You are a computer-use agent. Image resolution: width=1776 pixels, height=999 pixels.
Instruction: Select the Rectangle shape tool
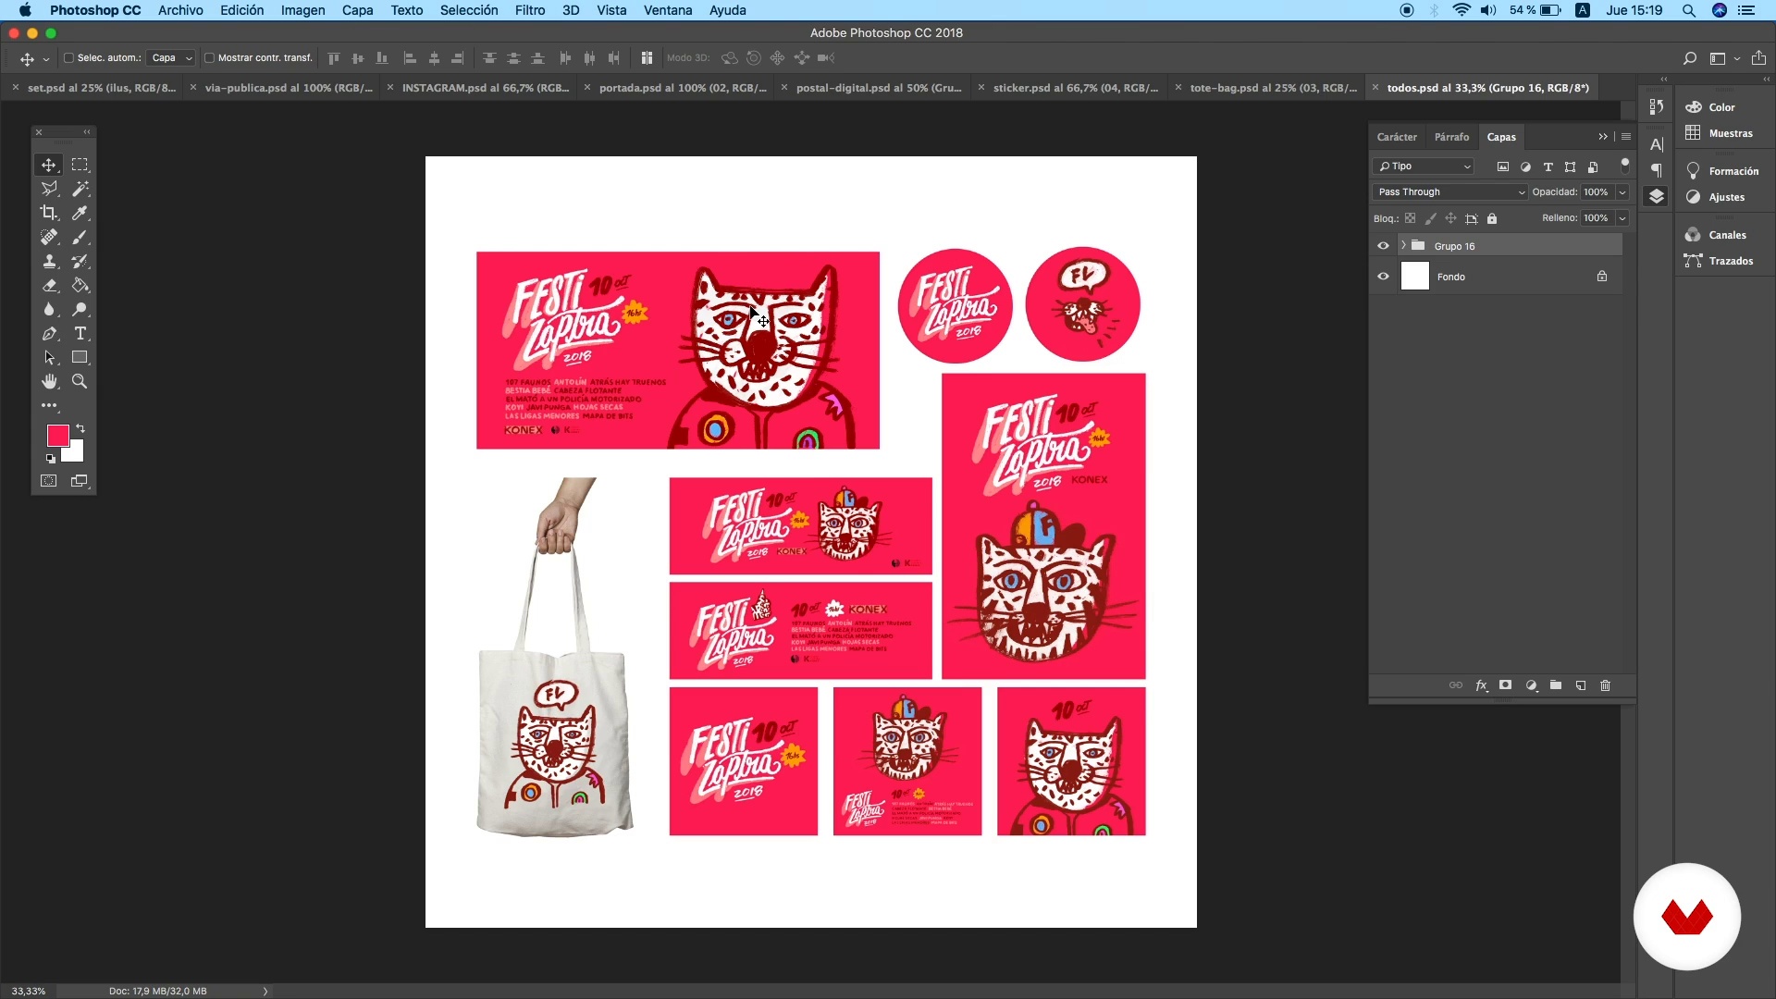pyautogui.click(x=80, y=357)
